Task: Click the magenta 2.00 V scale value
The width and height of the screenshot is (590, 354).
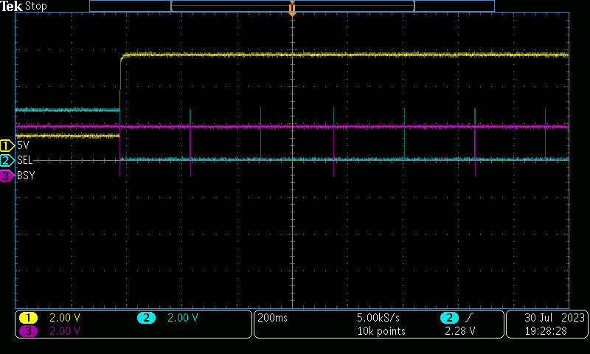Action: point(65,331)
